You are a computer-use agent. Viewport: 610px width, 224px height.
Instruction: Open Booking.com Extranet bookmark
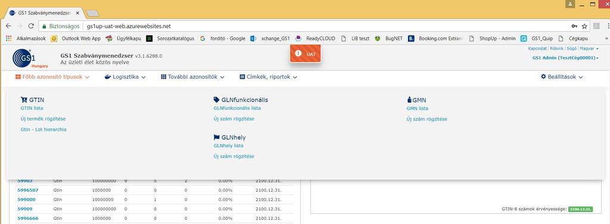pyautogui.click(x=435, y=39)
